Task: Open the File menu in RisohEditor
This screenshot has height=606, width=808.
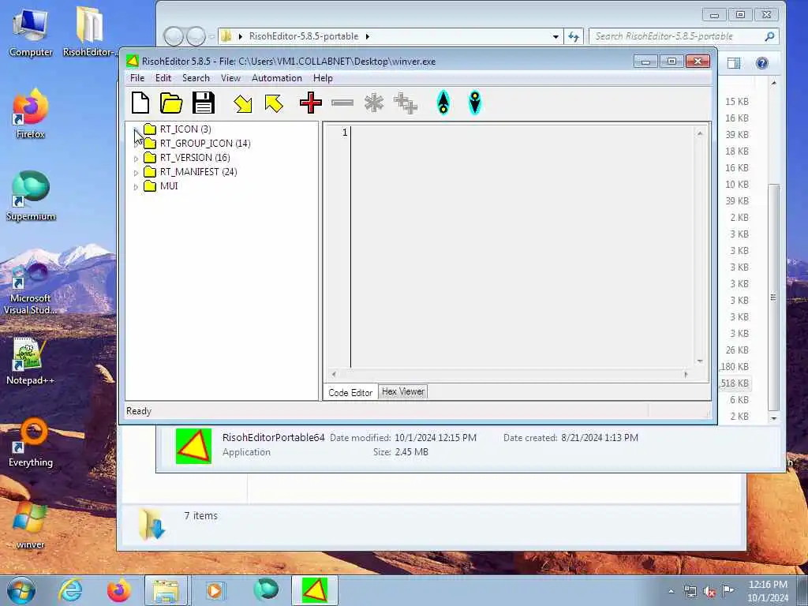Action: (137, 78)
